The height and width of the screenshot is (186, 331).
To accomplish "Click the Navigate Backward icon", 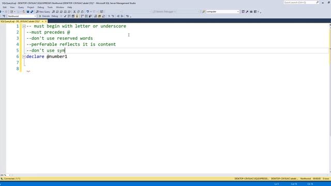I will [x=1, y=11].
